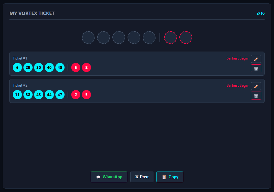The height and width of the screenshot is (192, 274).
Task: Click the trash delete icon for Ticket #1
Action: tap(256, 68)
